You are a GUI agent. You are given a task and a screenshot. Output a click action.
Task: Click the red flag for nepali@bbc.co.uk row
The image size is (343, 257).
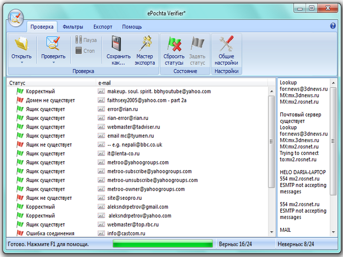(20, 145)
